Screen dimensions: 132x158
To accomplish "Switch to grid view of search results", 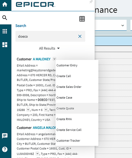I will click(x=82, y=19).
